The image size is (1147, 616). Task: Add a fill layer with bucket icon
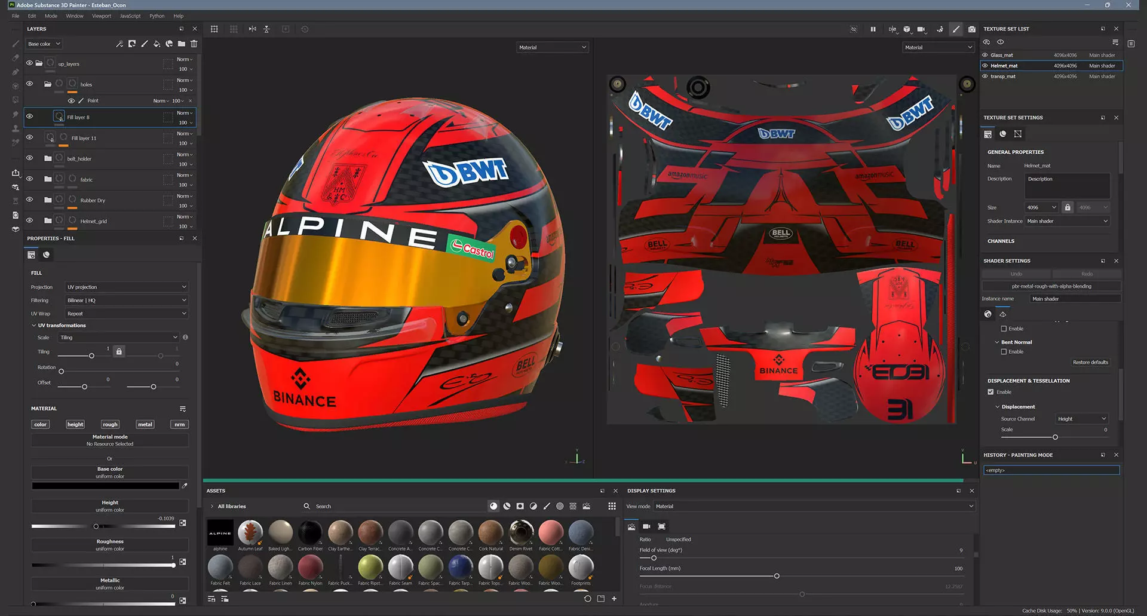click(157, 44)
